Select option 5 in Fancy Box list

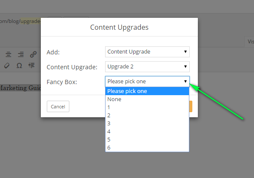[x=147, y=139]
